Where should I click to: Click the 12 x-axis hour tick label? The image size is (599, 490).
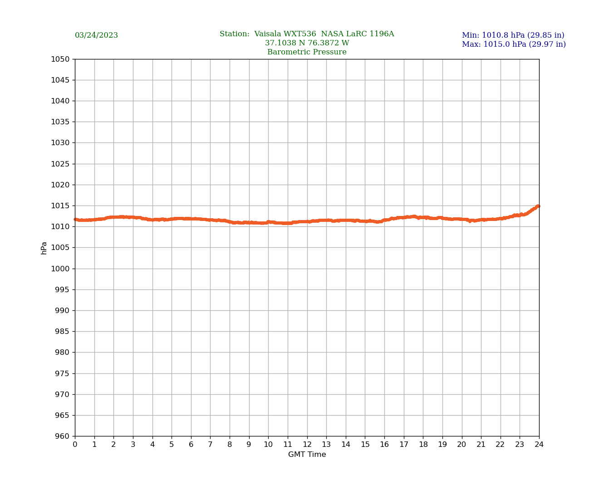[307, 445]
